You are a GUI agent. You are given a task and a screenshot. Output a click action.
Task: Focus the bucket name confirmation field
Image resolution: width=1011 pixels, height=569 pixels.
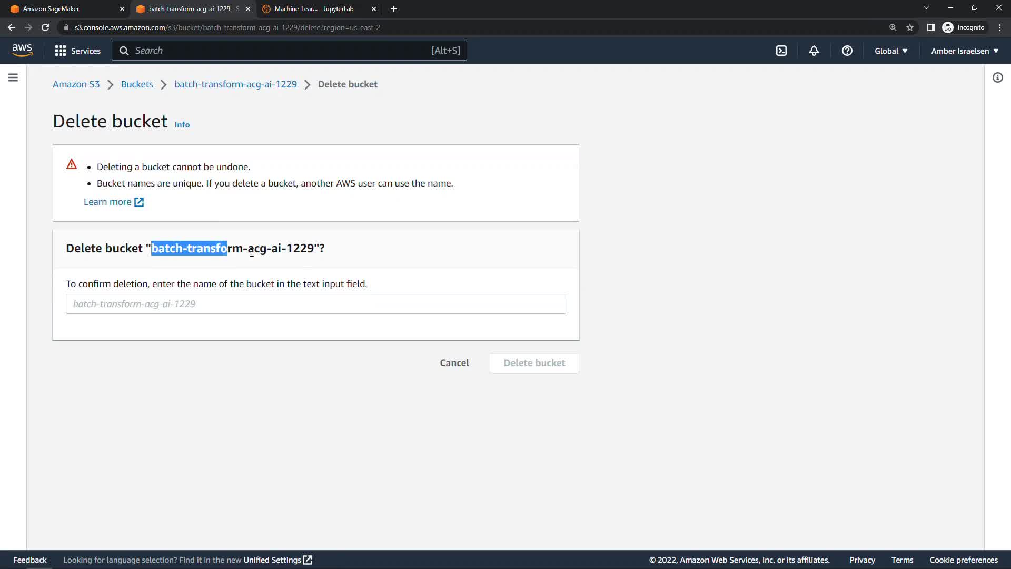click(316, 304)
